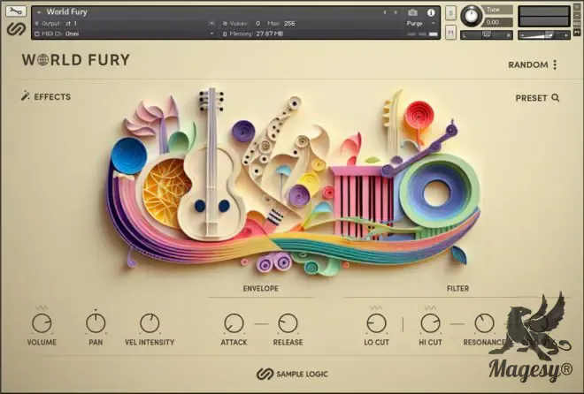Click the magic wand icon beside EFFECTS

click(26, 96)
